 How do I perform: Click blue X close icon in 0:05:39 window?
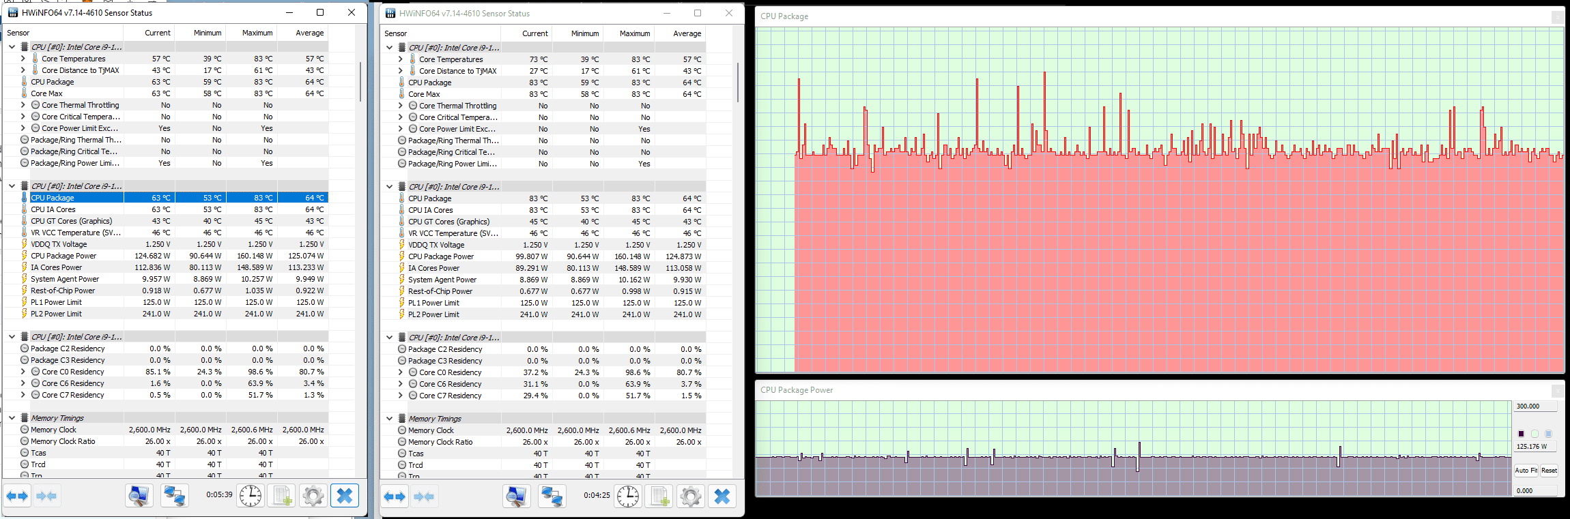(x=345, y=496)
